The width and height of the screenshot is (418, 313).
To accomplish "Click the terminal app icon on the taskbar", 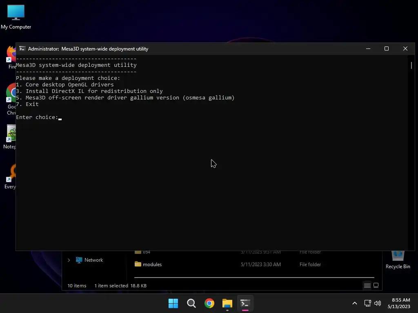I will 245,303.
